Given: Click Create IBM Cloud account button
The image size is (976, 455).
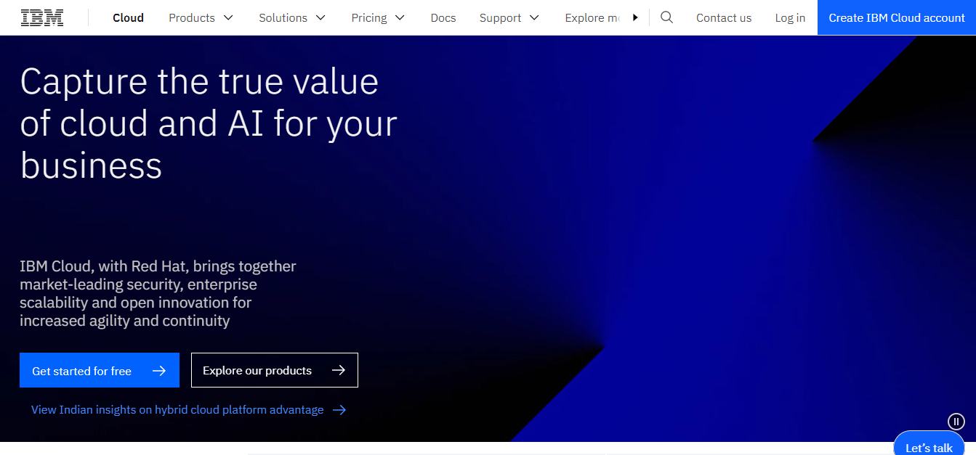Looking at the screenshot, I should [x=897, y=17].
